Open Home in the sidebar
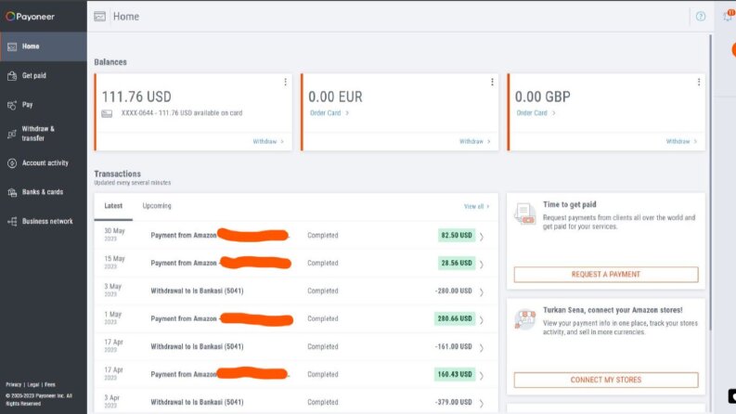The image size is (736, 414). (x=44, y=46)
